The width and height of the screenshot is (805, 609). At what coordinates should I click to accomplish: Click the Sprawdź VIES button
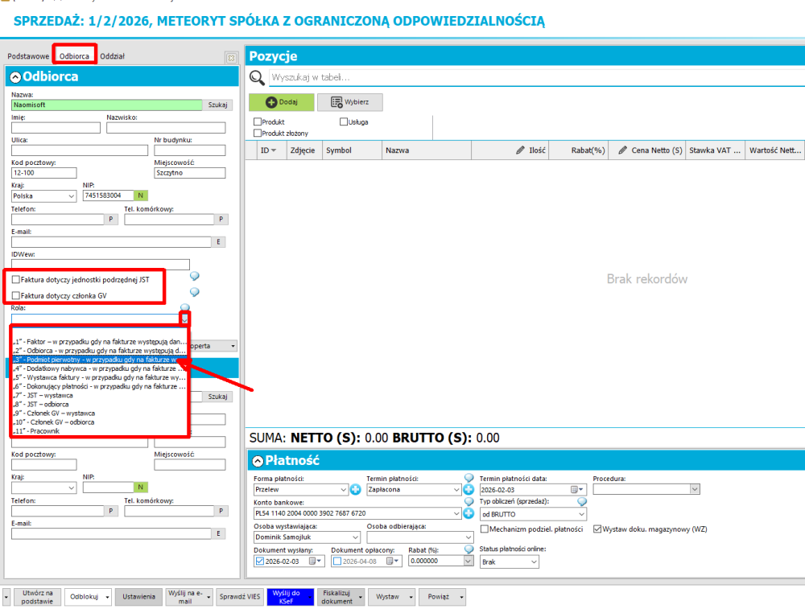pyautogui.click(x=240, y=597)
